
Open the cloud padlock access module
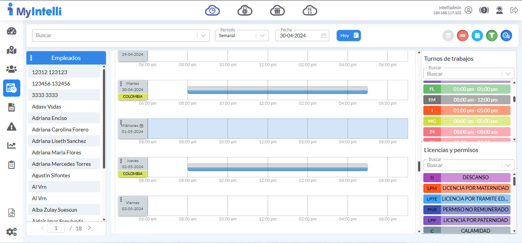coord(245,10)
